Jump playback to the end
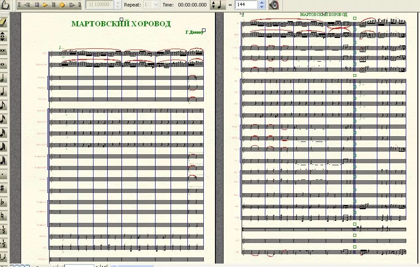 (79, 5)
